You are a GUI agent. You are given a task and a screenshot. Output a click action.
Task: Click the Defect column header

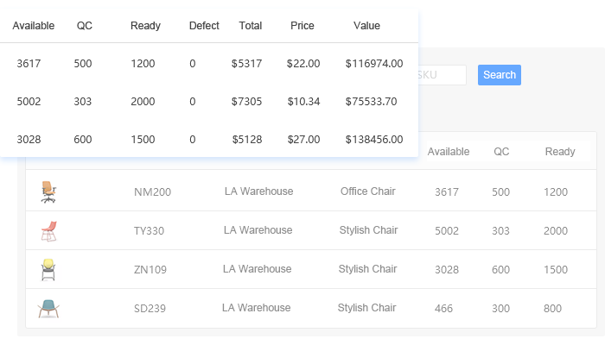tap(204, 26)
